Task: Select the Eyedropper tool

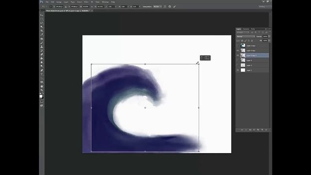Action: pyautogui.click(x=42, y=35)
